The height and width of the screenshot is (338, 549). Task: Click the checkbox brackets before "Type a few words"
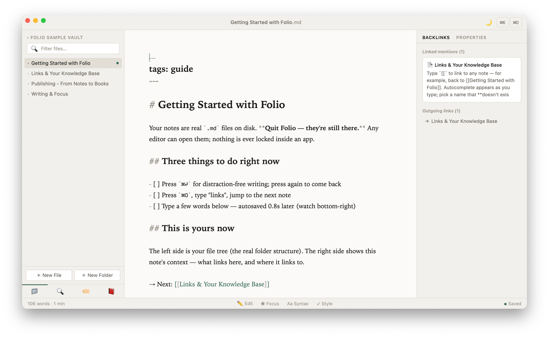pos(156,206)
